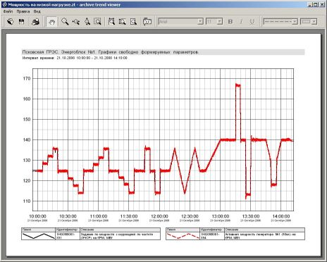Image resolution: width=327 pixels, height=262 pixels.
Task: Open the Файл menu
Action: click(8, 11)
